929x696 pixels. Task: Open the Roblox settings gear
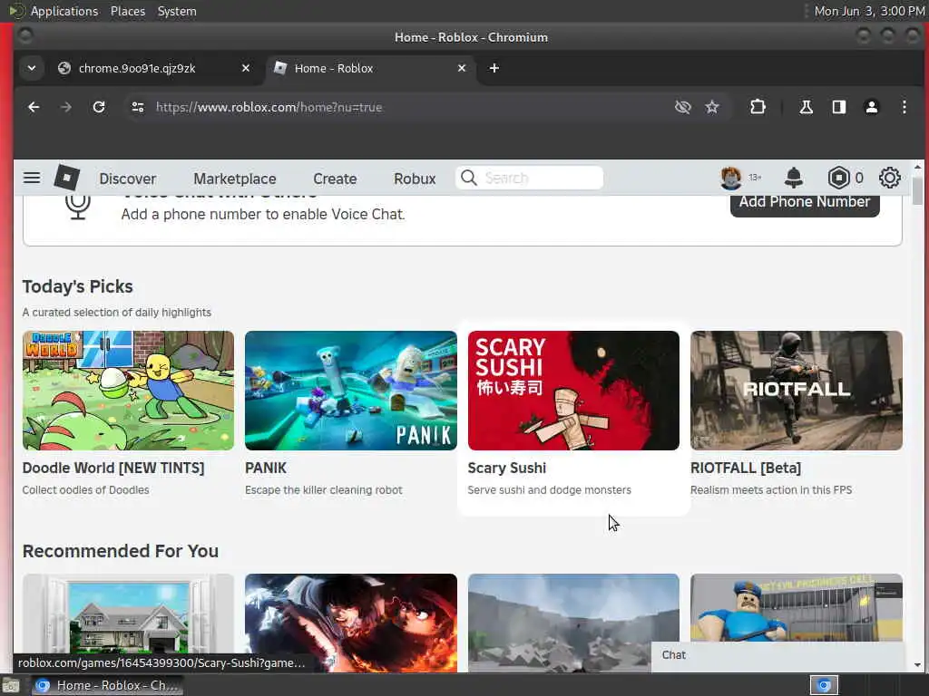click(889, 178)
